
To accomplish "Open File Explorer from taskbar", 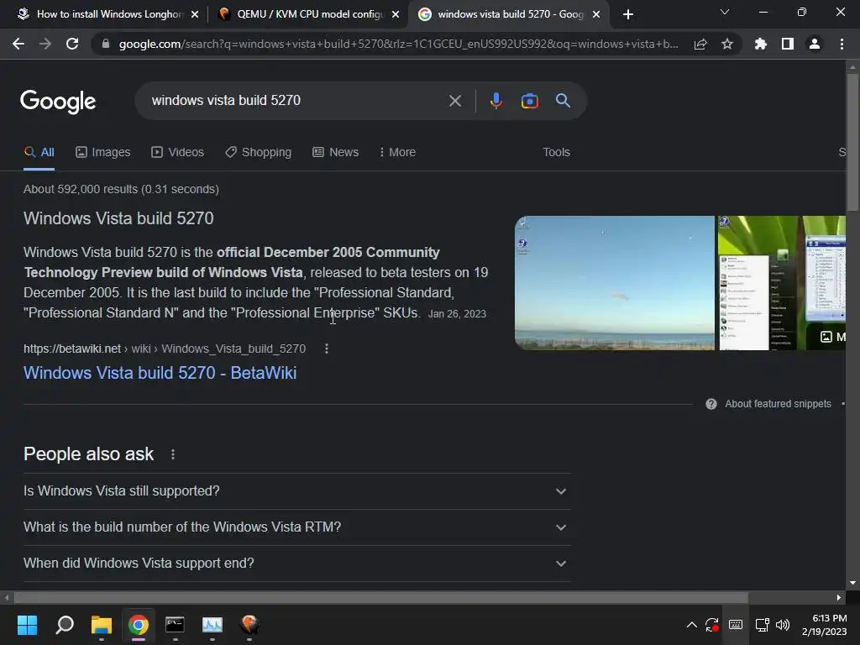I will coord(102,625).
